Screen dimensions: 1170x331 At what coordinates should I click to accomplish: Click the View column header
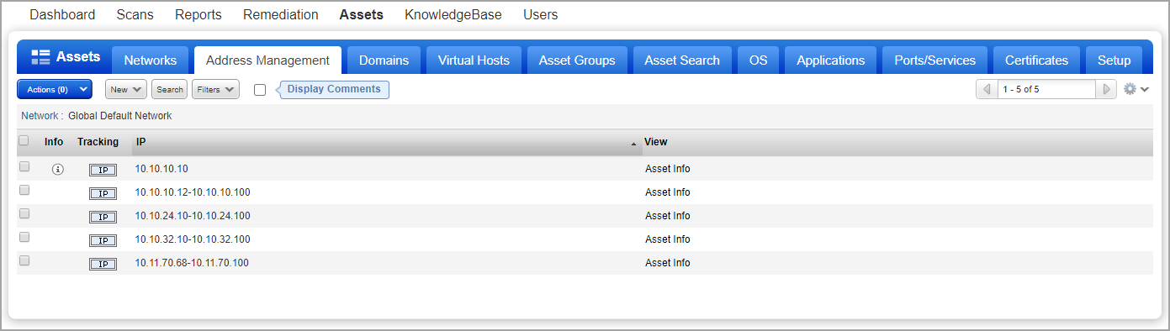656,142
